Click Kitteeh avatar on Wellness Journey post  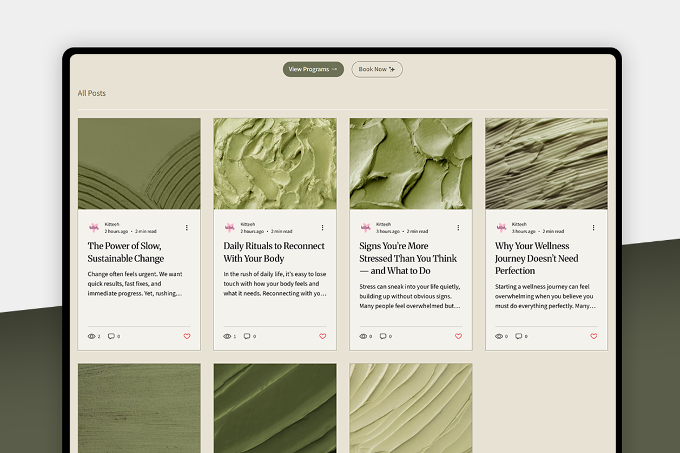coord(501,228)
